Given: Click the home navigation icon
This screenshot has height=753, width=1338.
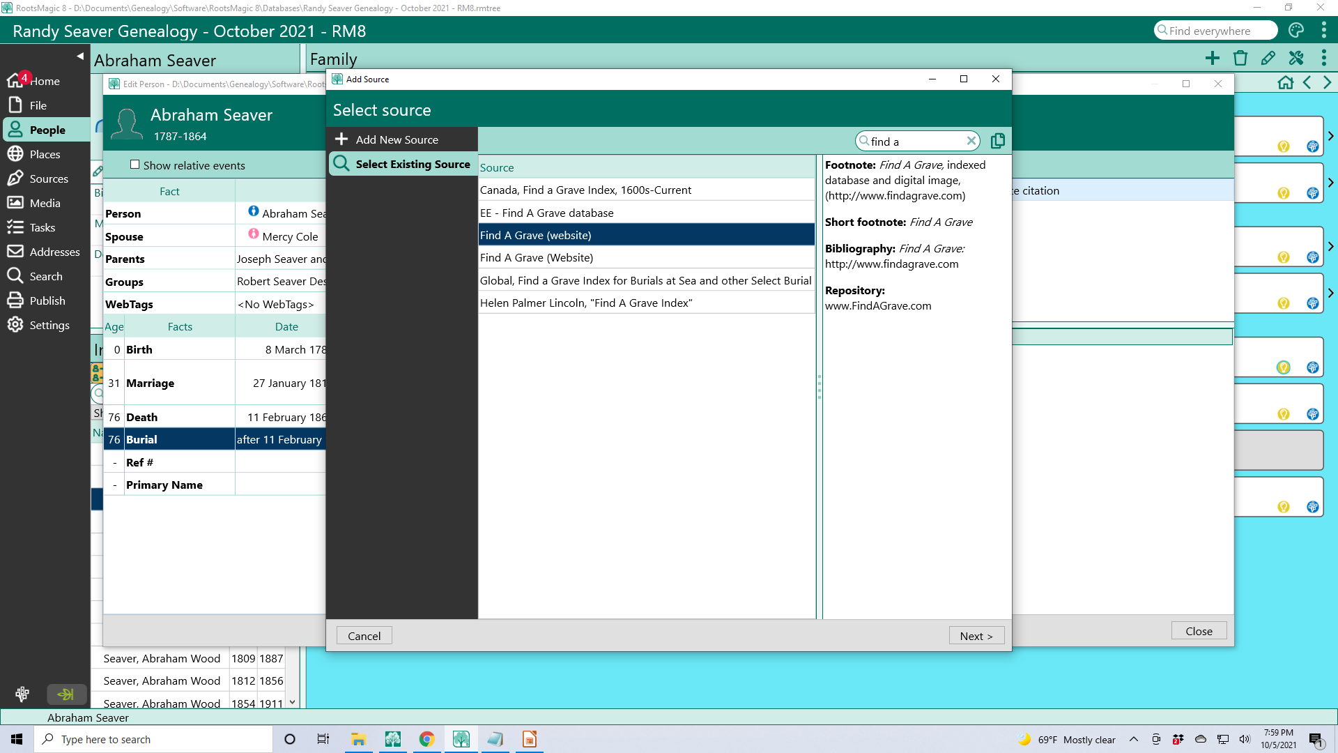Looking at the screenshot, I should 1286,82.
